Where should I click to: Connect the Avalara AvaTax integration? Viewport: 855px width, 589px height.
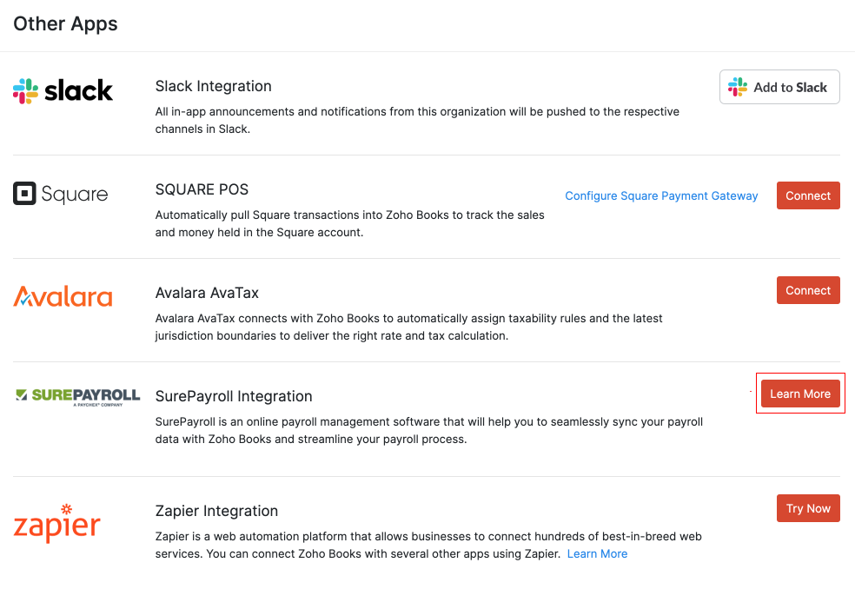(807, 290)
